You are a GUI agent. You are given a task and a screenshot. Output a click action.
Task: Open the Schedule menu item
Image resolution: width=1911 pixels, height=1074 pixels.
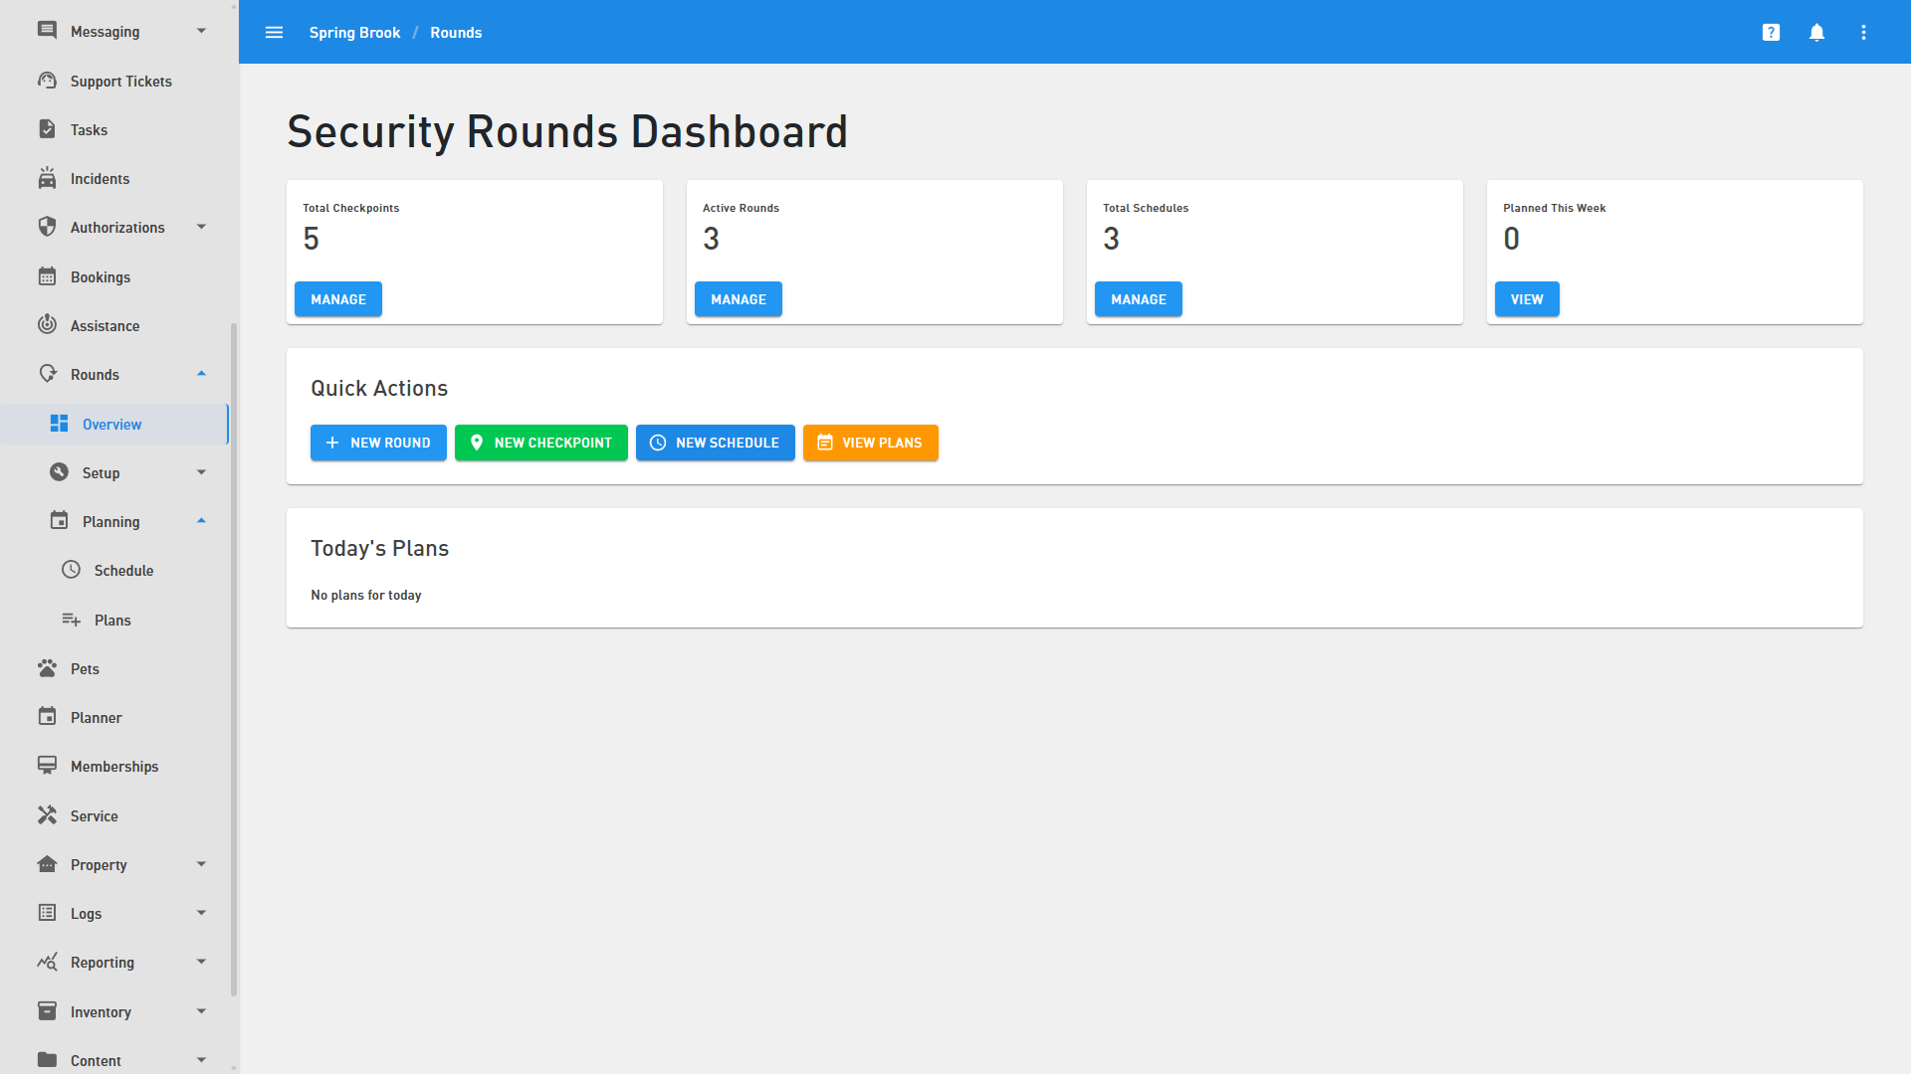point(123,571)
